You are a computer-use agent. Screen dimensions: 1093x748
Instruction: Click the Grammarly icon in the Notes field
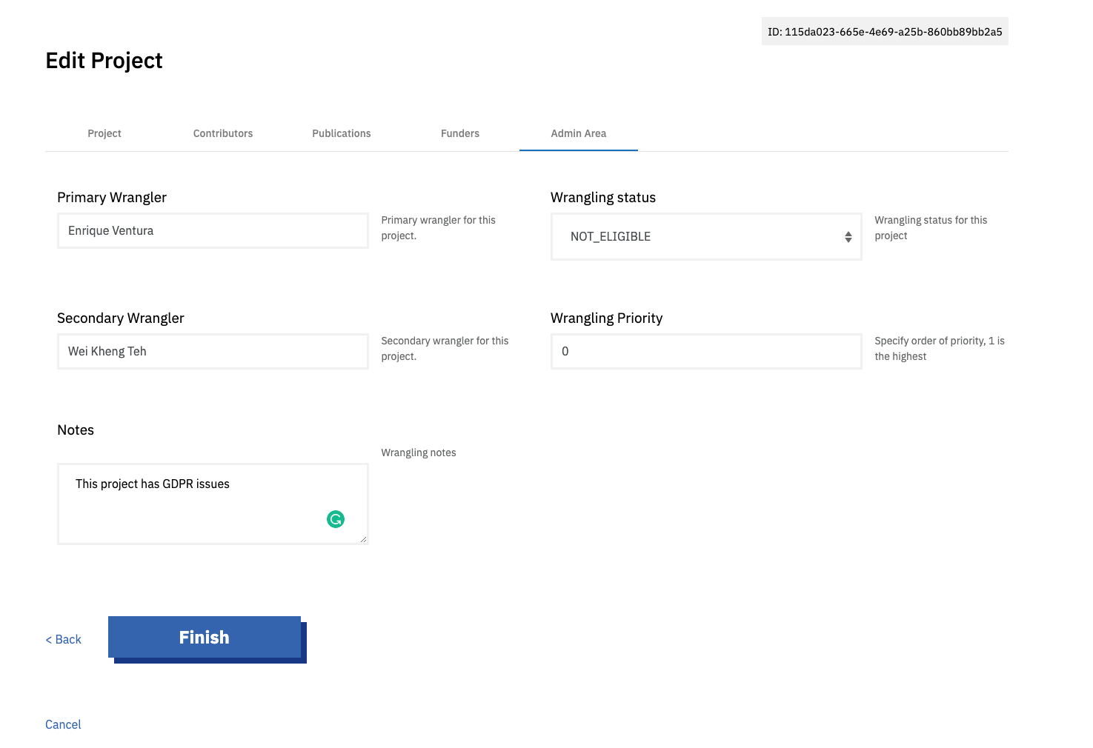pos(336,519)
